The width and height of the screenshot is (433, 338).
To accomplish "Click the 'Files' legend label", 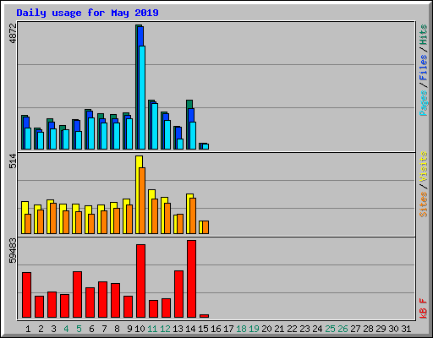I will pyautogui.click(x=424, y=68).
